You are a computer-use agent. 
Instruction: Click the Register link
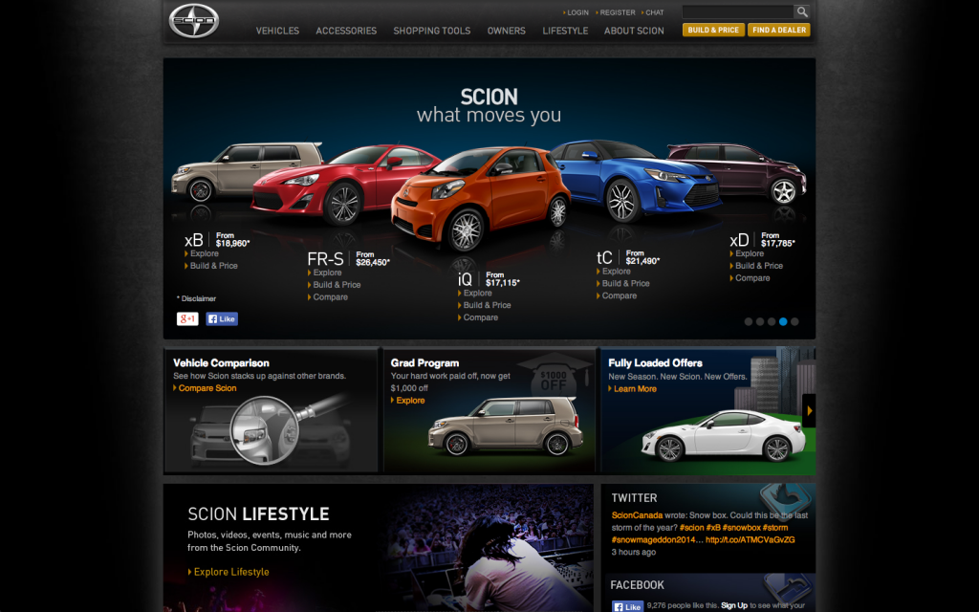[x=618, y=12]
